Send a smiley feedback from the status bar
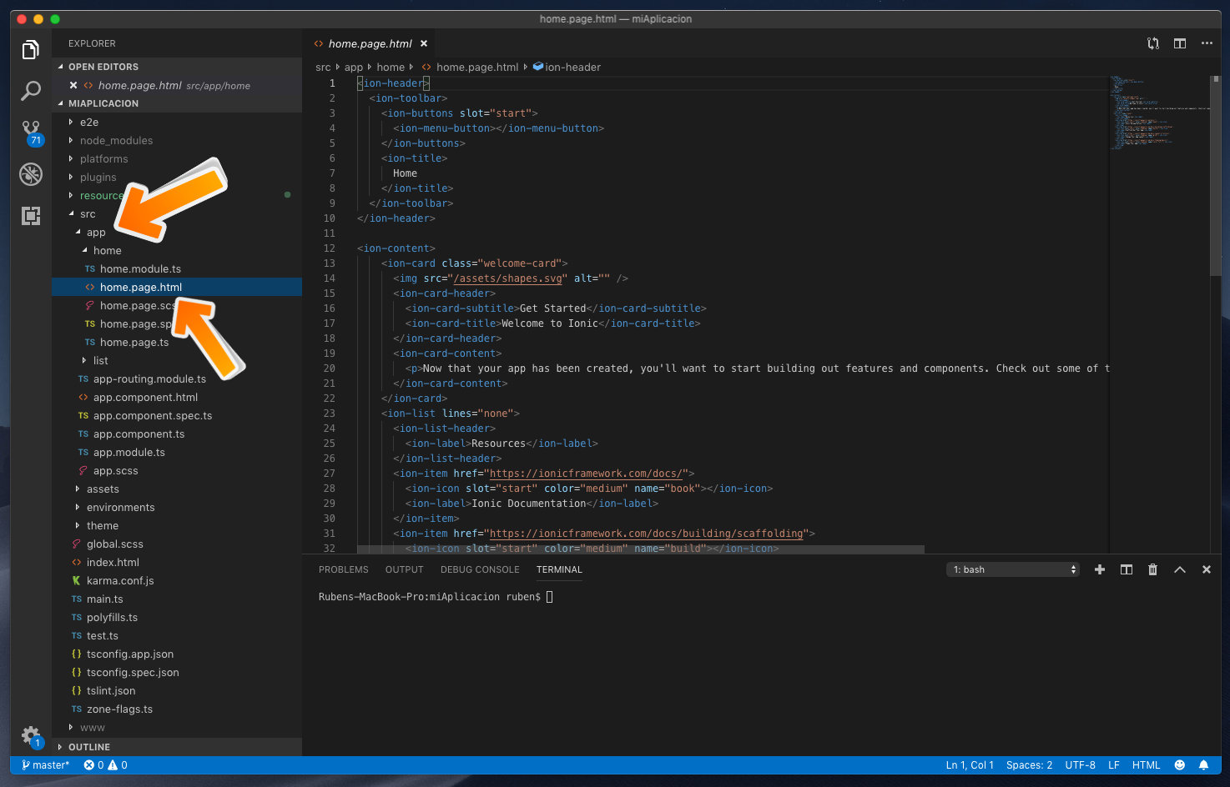The width and height of the screenshot is (1230, 787). pyautogui.click(x=1180, y=764)
